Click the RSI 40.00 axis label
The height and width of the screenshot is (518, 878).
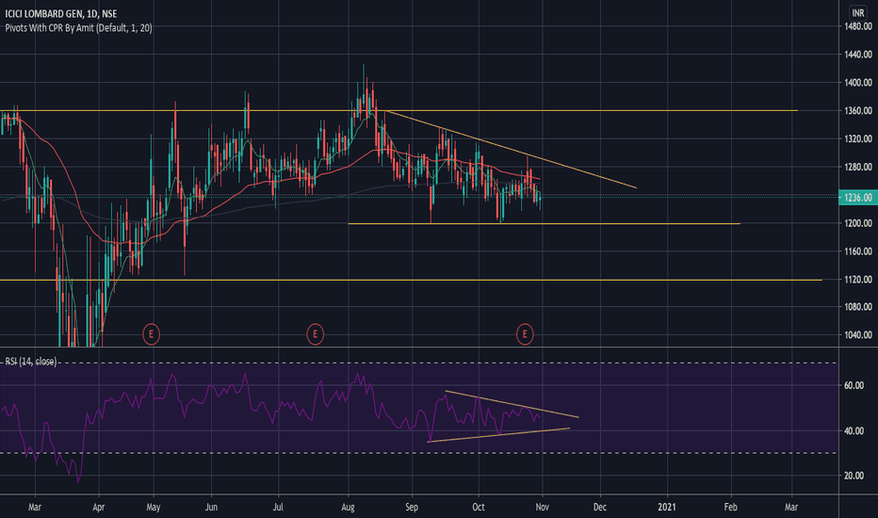tap(854, 431)
